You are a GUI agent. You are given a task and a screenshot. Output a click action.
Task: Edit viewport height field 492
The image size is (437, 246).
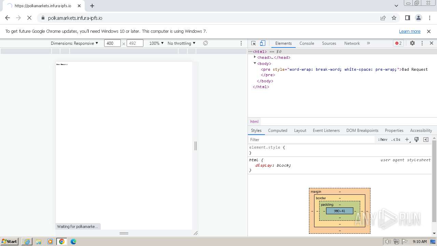pyautogui.click(x=135, y=43)
